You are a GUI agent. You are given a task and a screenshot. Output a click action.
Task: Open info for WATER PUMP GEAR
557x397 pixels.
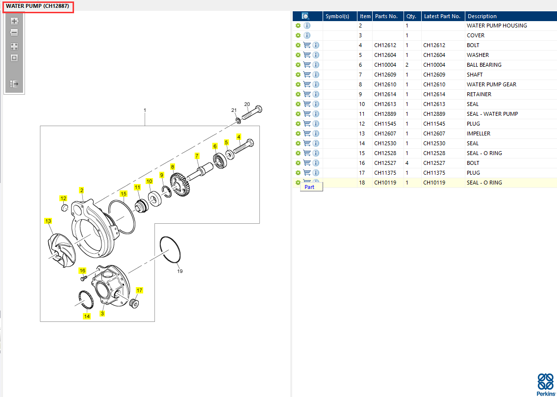[316, 84]
